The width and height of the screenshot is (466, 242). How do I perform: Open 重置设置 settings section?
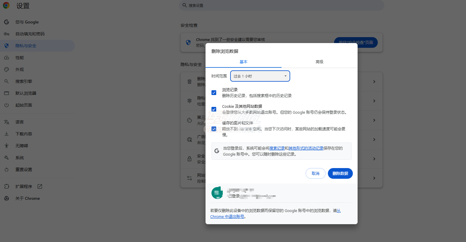click(37, 170)
